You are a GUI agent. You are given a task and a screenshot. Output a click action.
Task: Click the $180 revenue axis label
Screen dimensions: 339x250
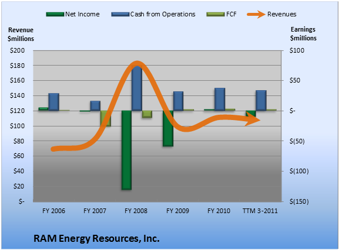[x=17, y=66]
